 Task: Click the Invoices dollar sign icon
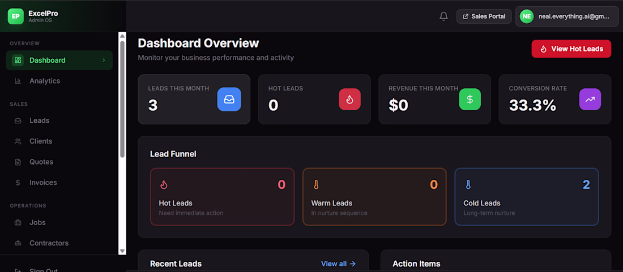click(x=18, y=183)
